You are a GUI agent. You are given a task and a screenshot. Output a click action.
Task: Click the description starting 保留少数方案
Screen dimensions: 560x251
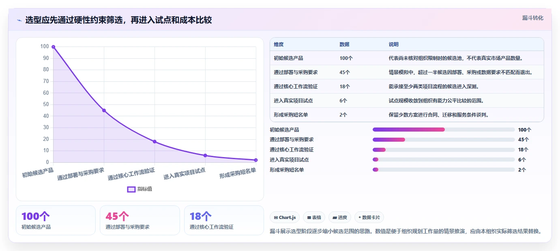click(438, 115)
